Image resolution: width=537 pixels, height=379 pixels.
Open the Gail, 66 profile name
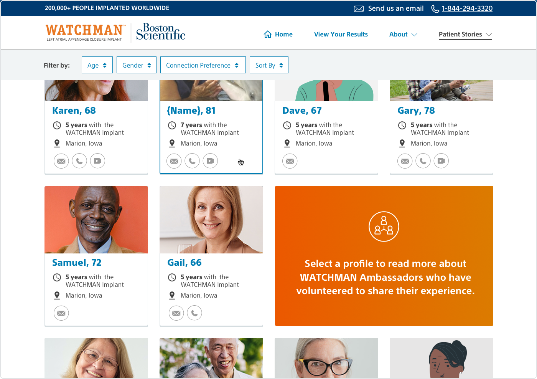184,263
